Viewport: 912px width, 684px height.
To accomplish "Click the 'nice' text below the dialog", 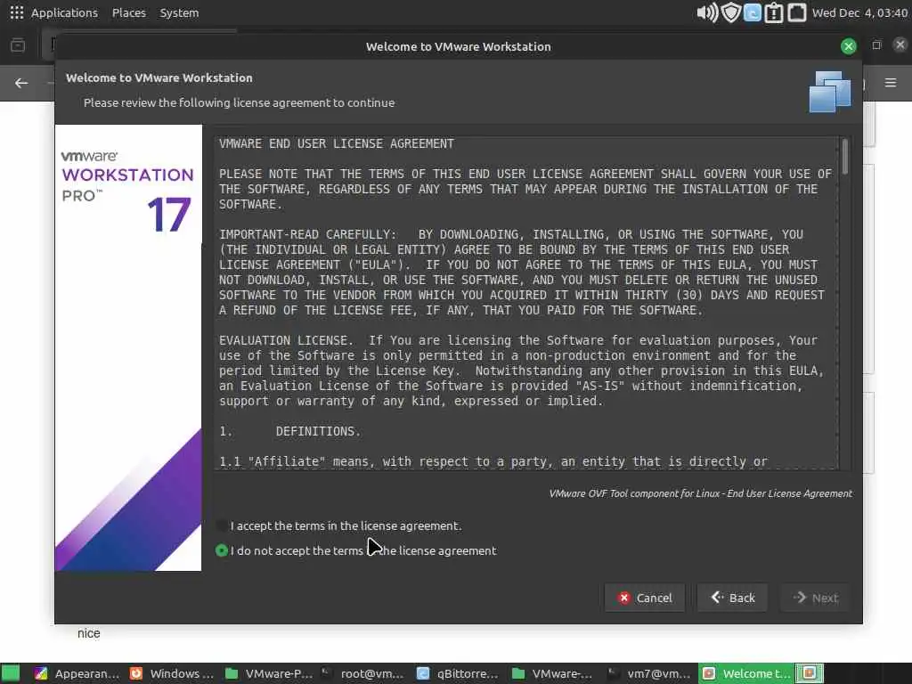I will (89, 633).
